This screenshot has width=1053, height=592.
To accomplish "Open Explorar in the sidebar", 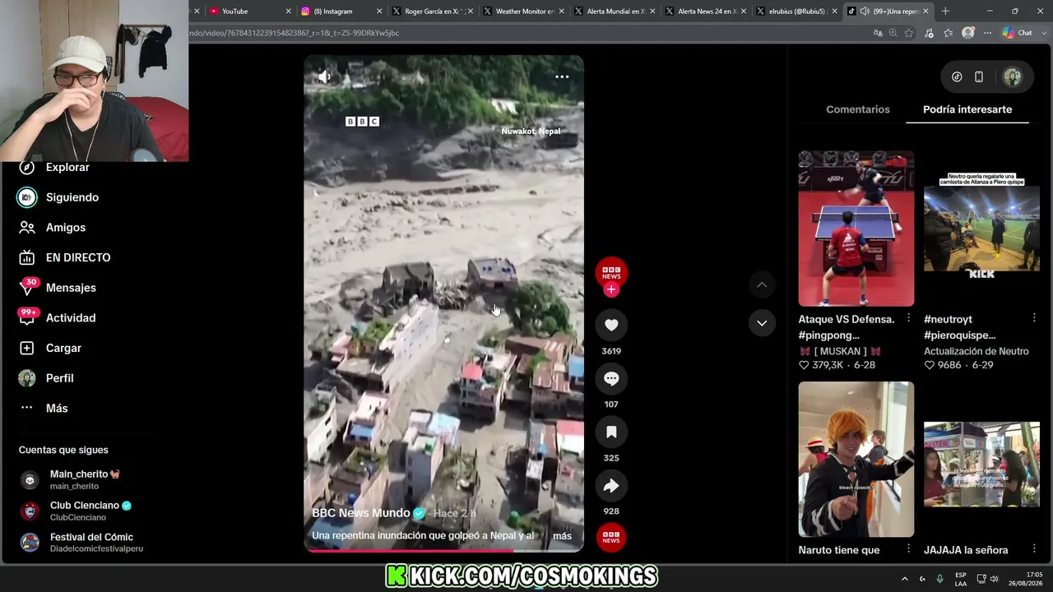I will click(67, 167).
